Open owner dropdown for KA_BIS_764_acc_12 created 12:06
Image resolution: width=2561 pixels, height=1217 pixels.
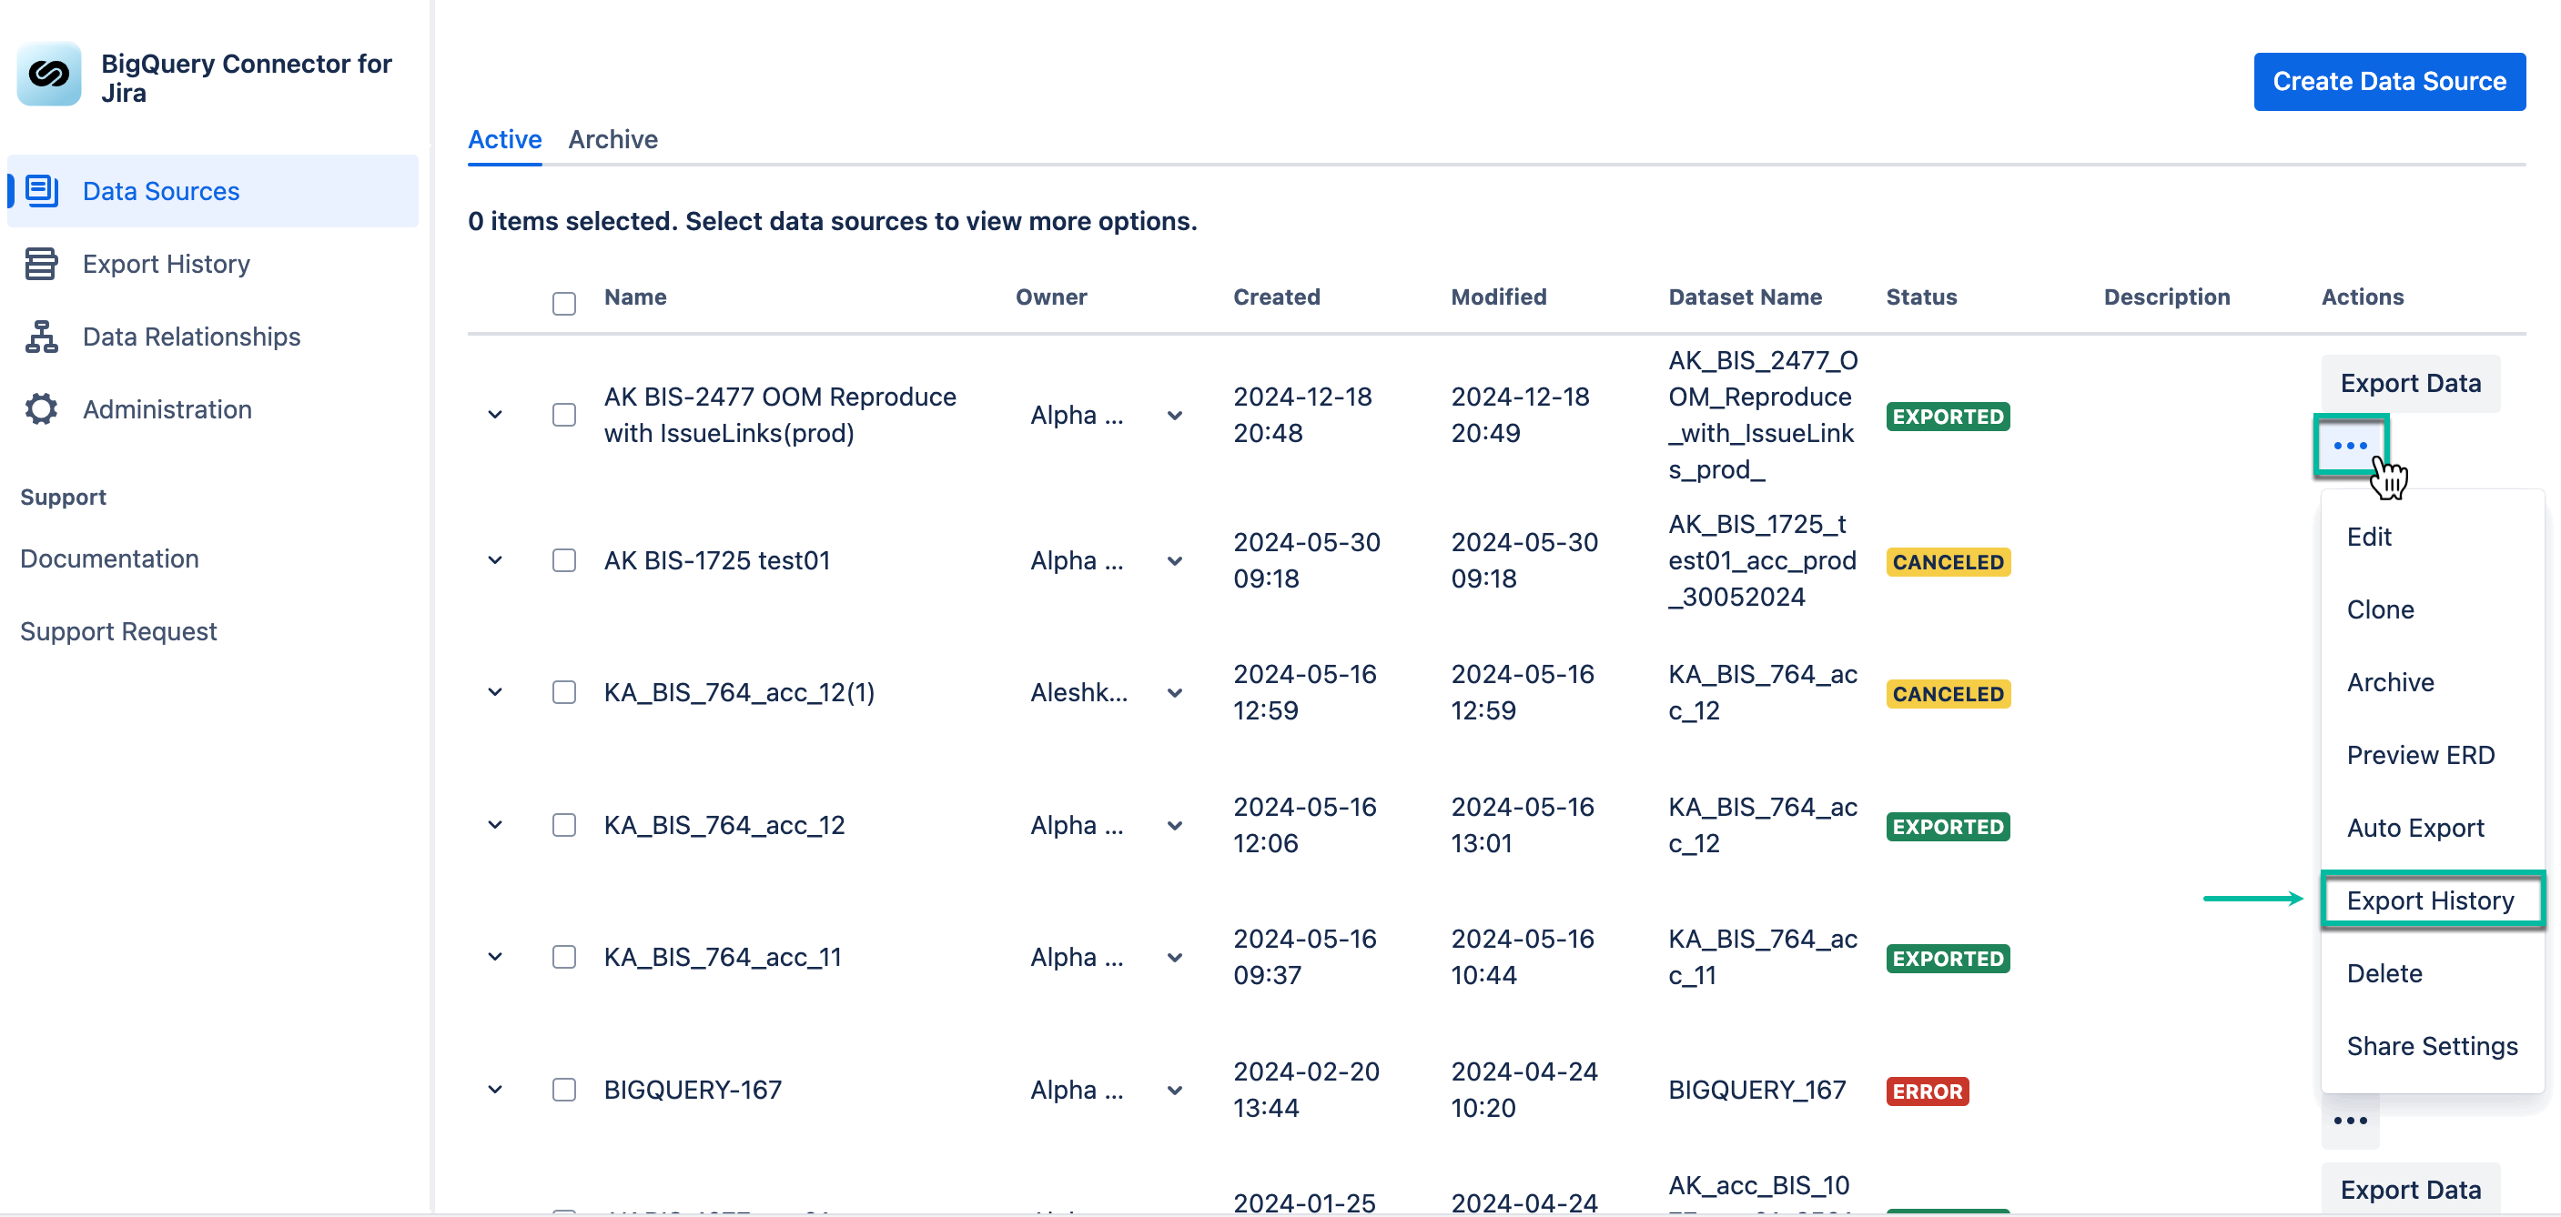(1174, 826)
